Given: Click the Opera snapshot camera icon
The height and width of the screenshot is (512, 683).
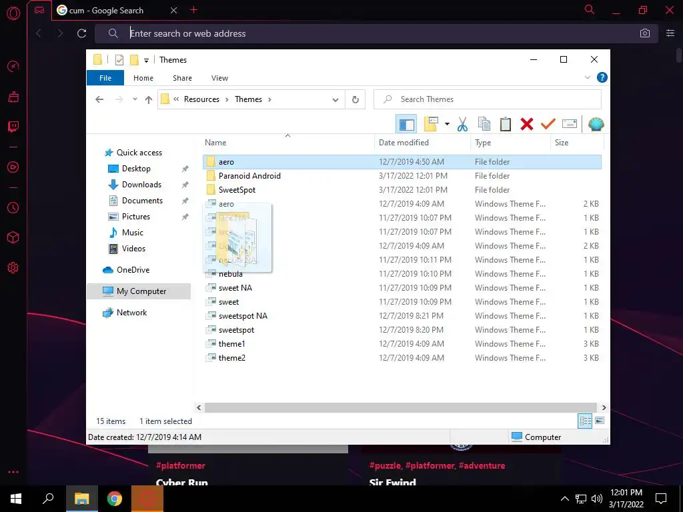Looking at the screenshot, I should point(645,33).
